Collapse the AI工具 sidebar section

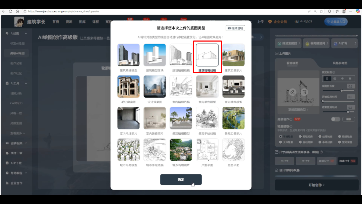coord(26,84)
